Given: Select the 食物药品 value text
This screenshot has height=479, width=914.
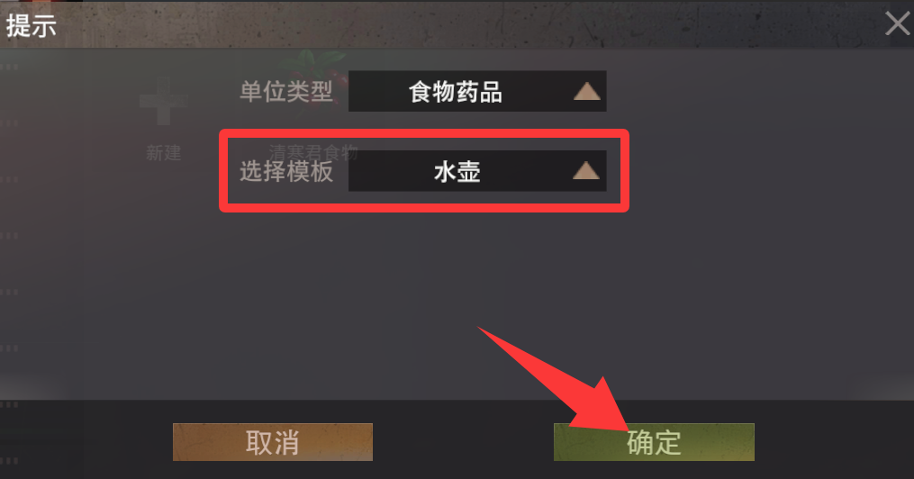Looking at the screenshot, I should click(x=456, y=92).
